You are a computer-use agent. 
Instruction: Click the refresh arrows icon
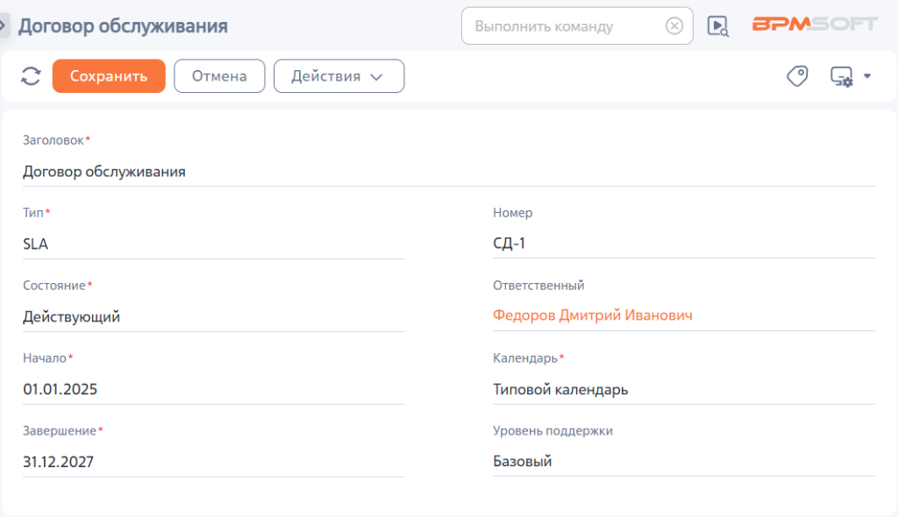coord(31,76)
